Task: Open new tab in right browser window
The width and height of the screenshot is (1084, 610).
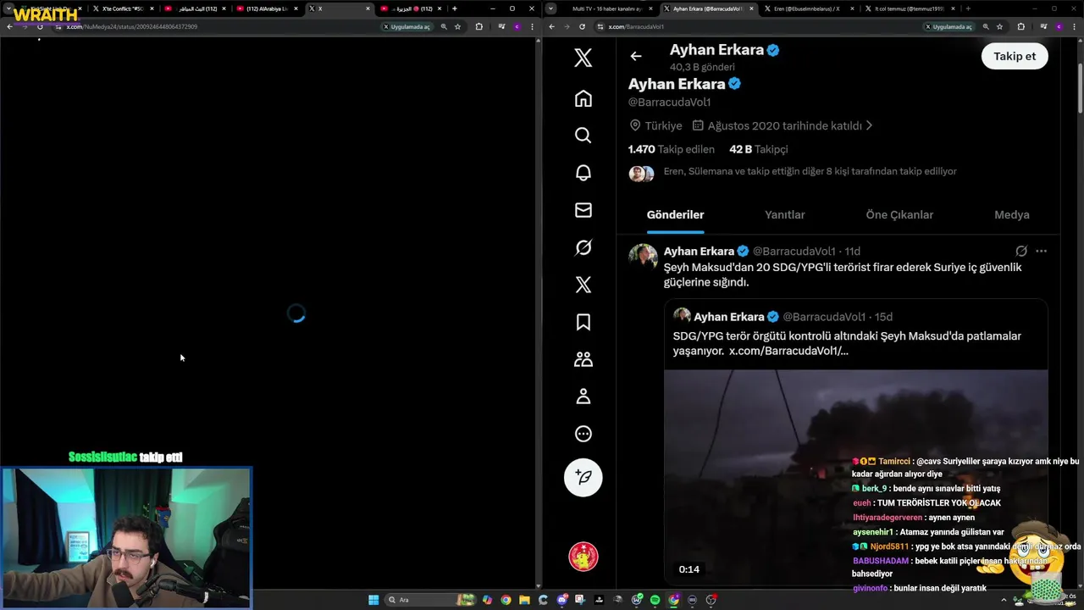Action: pos(968,8)
